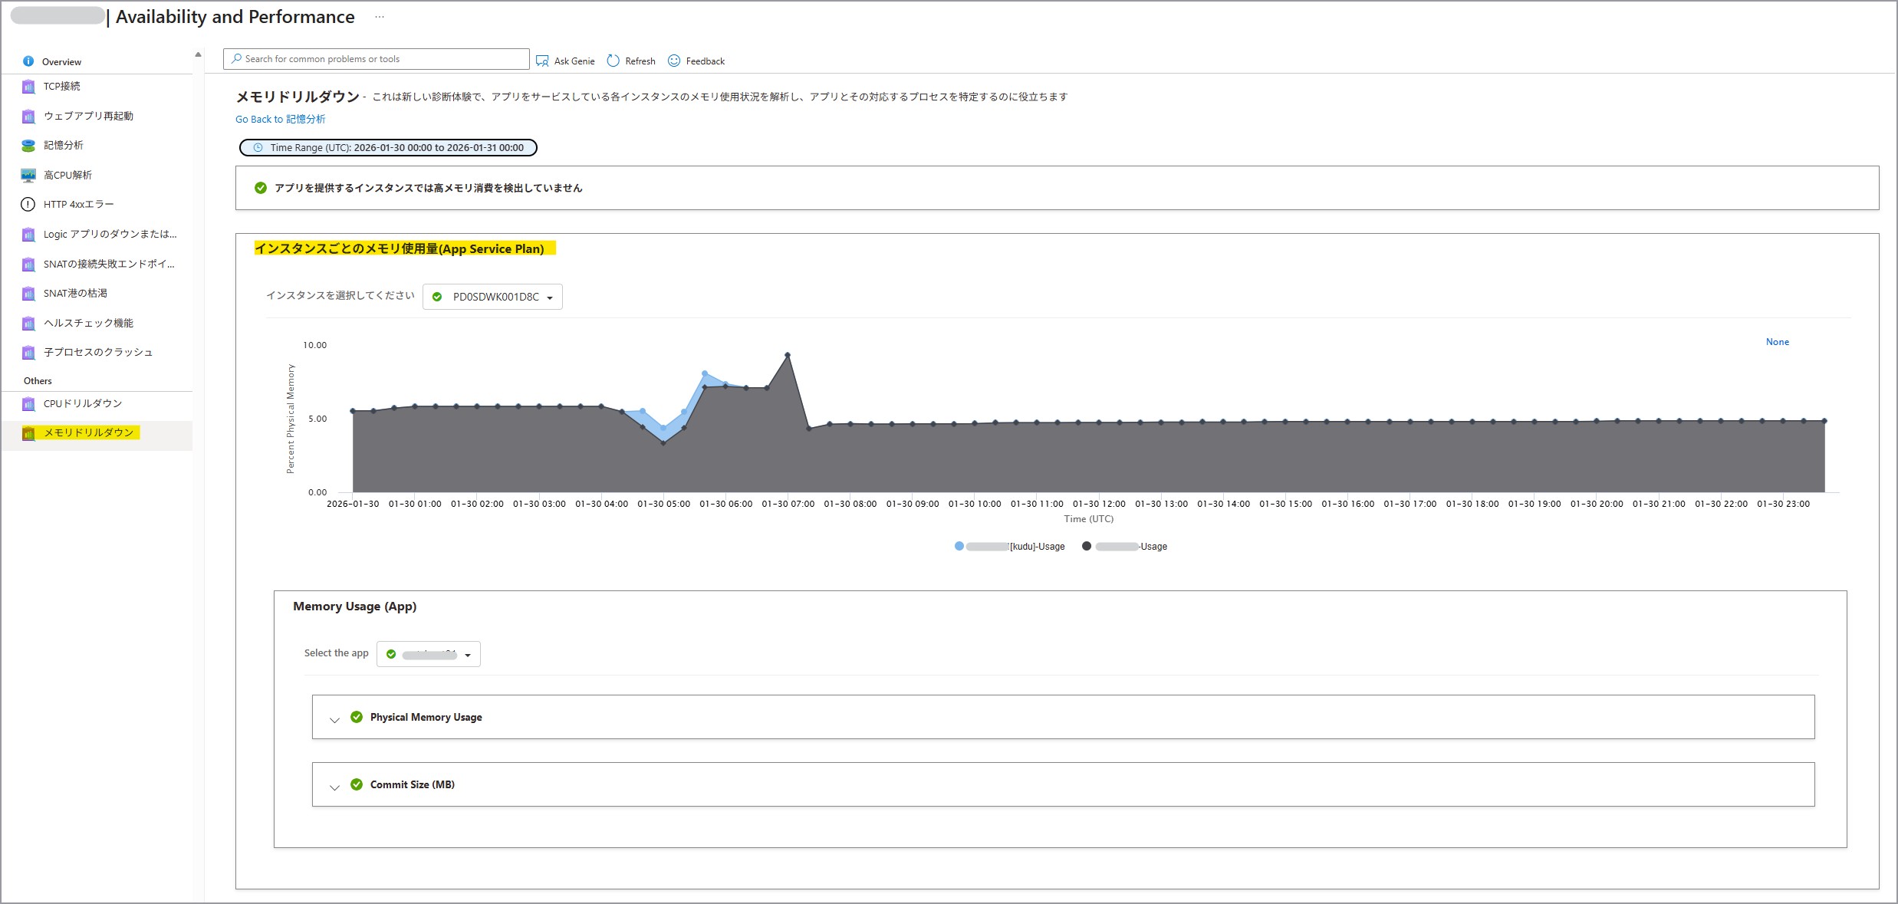
Task: Click the Refresh icon
Action: click(x=613, y=61)
